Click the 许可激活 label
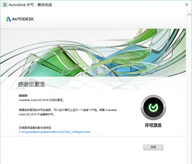Image resolution: width=192 pixels, height=164 pixels. 153,125
